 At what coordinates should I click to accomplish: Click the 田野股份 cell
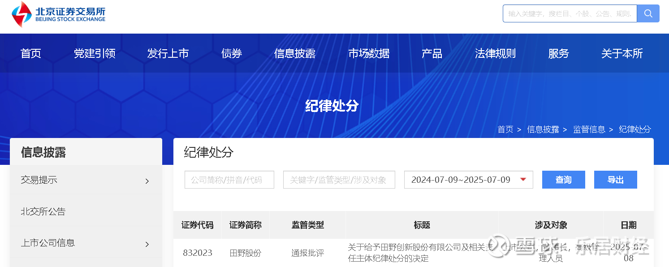click(x=245, y=253)
